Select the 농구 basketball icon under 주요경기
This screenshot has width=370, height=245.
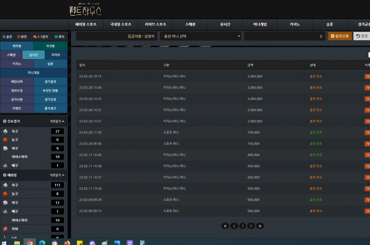(5, 140)
